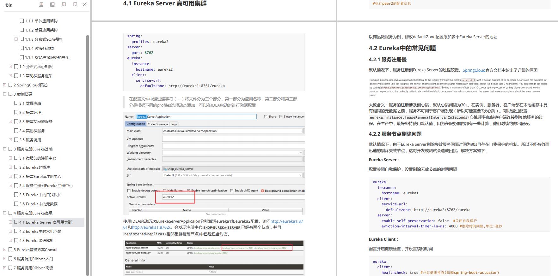
Task: Click the Share checkbox in the IDEA dialog
Action: tap(266, 116)
